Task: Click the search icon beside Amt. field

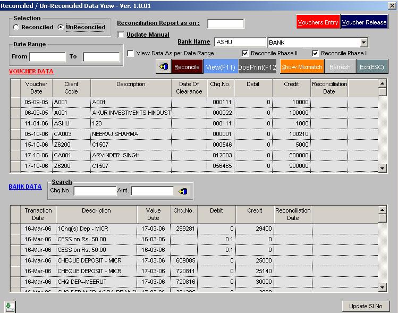Action: [183, 191]
